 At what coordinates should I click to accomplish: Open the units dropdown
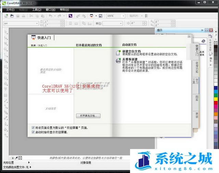click(x=121, y=23)
